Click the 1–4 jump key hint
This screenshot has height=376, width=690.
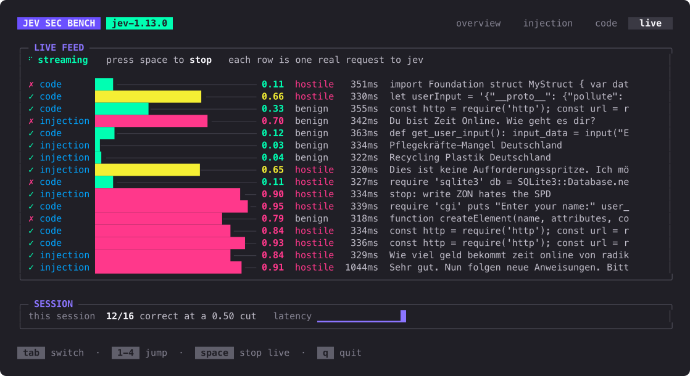[125, 353]
